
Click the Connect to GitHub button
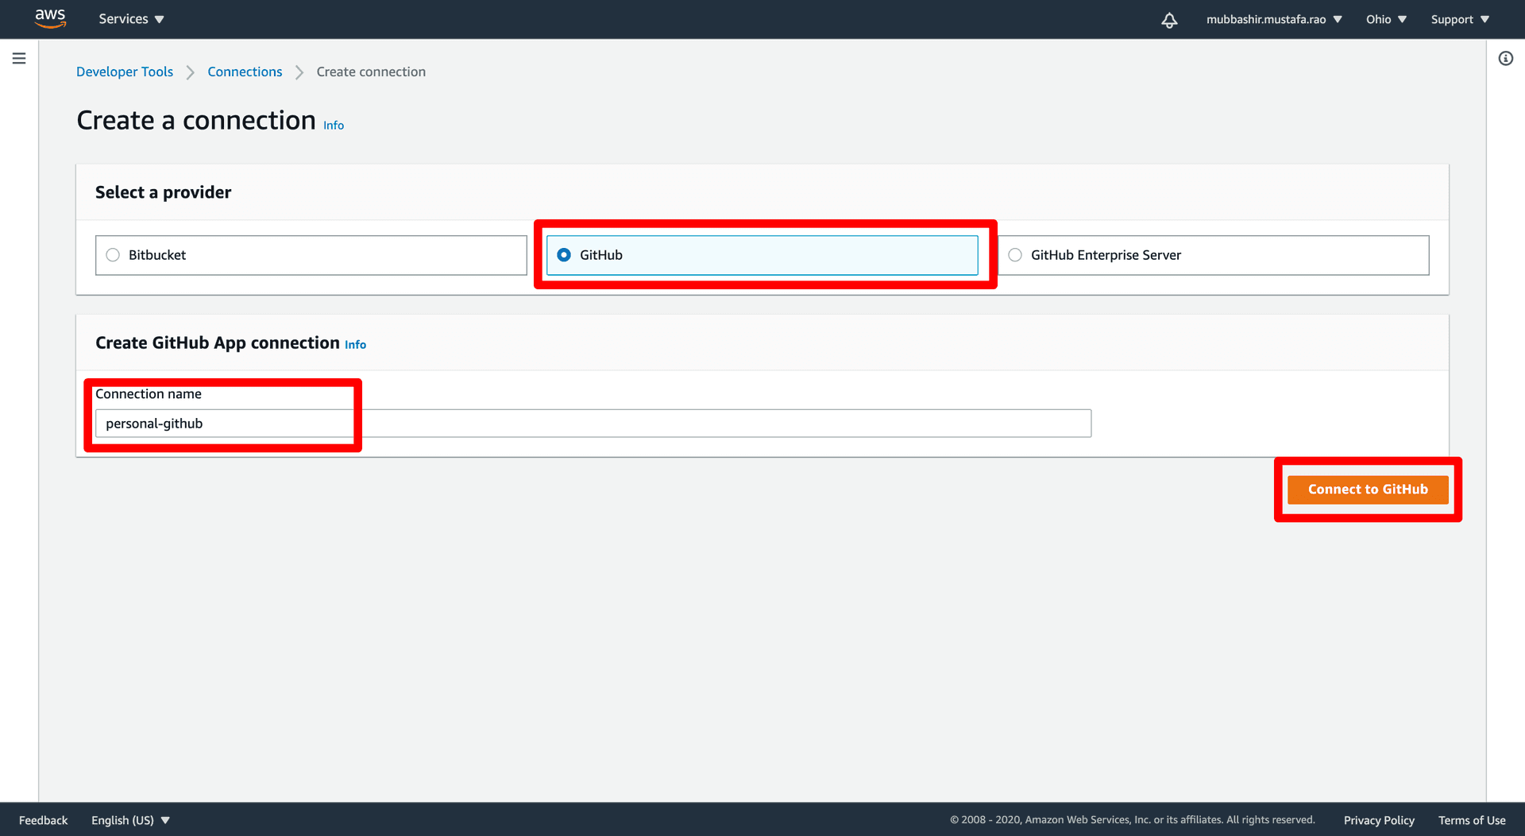(1368, 490)
